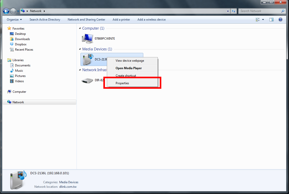Click the Back navigation arrow button

[x=6, y=11]
